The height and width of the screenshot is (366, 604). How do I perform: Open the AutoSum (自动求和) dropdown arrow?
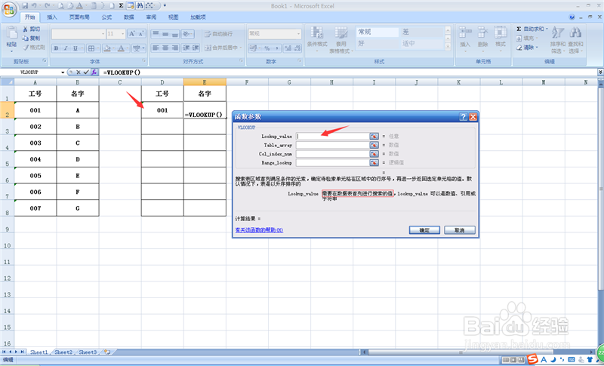[547, 29]
